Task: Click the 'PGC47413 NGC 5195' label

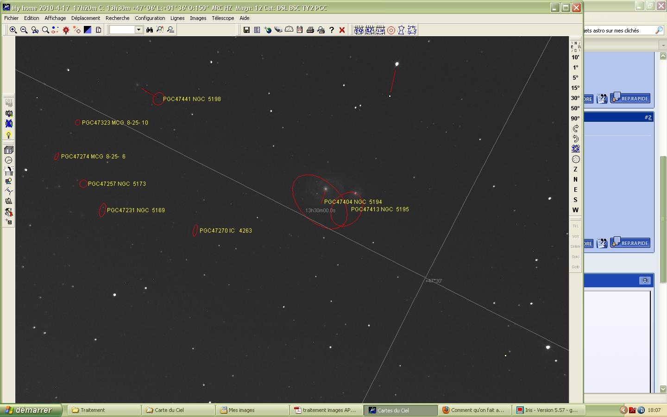Action: (x=380, y=209)
